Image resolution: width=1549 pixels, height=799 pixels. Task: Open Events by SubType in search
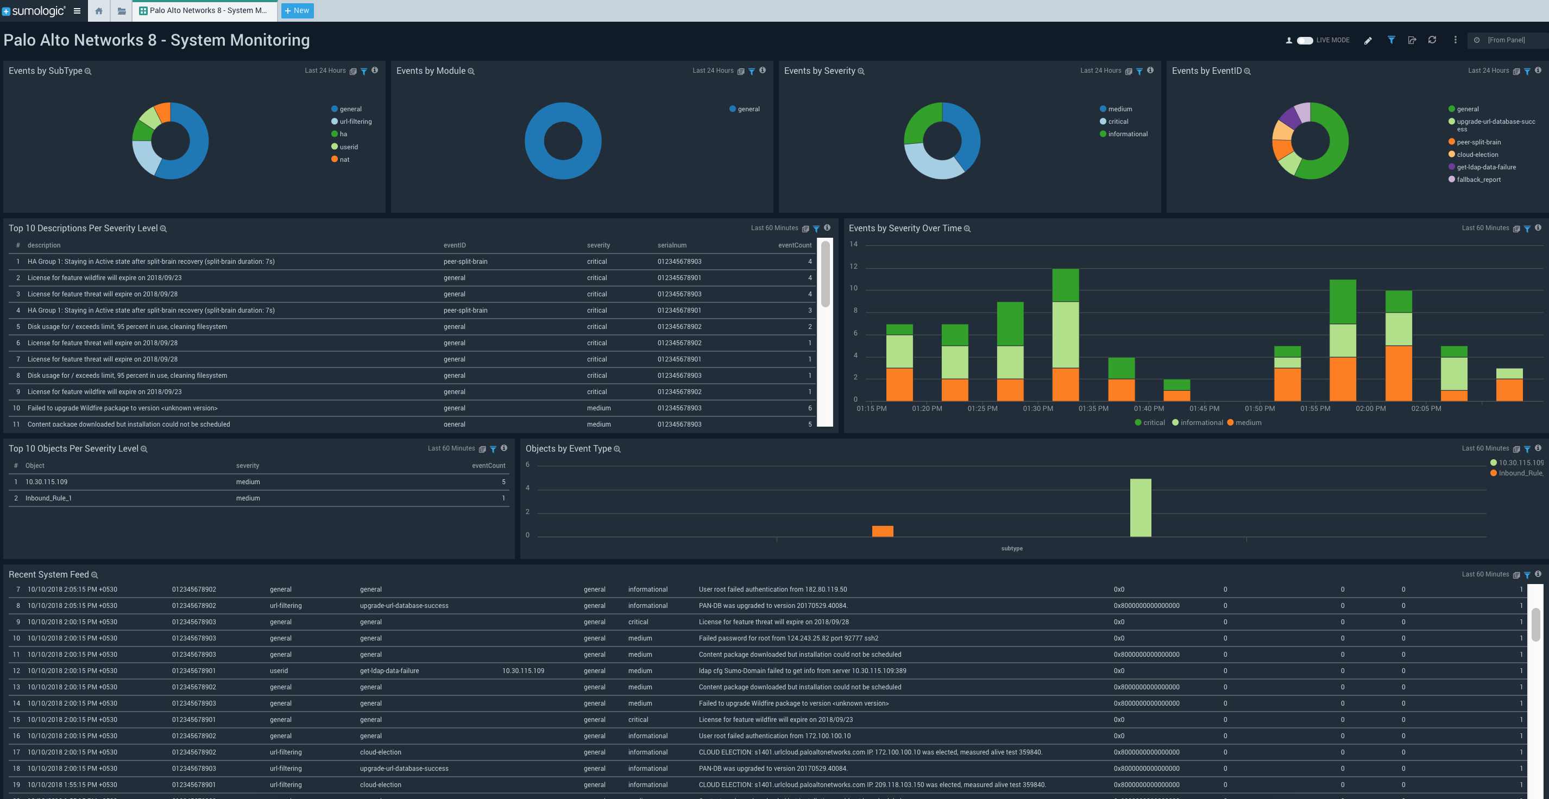(88, 72)
